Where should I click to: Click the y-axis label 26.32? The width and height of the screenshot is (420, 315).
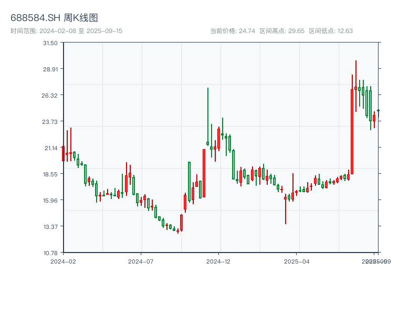point(49,96)
